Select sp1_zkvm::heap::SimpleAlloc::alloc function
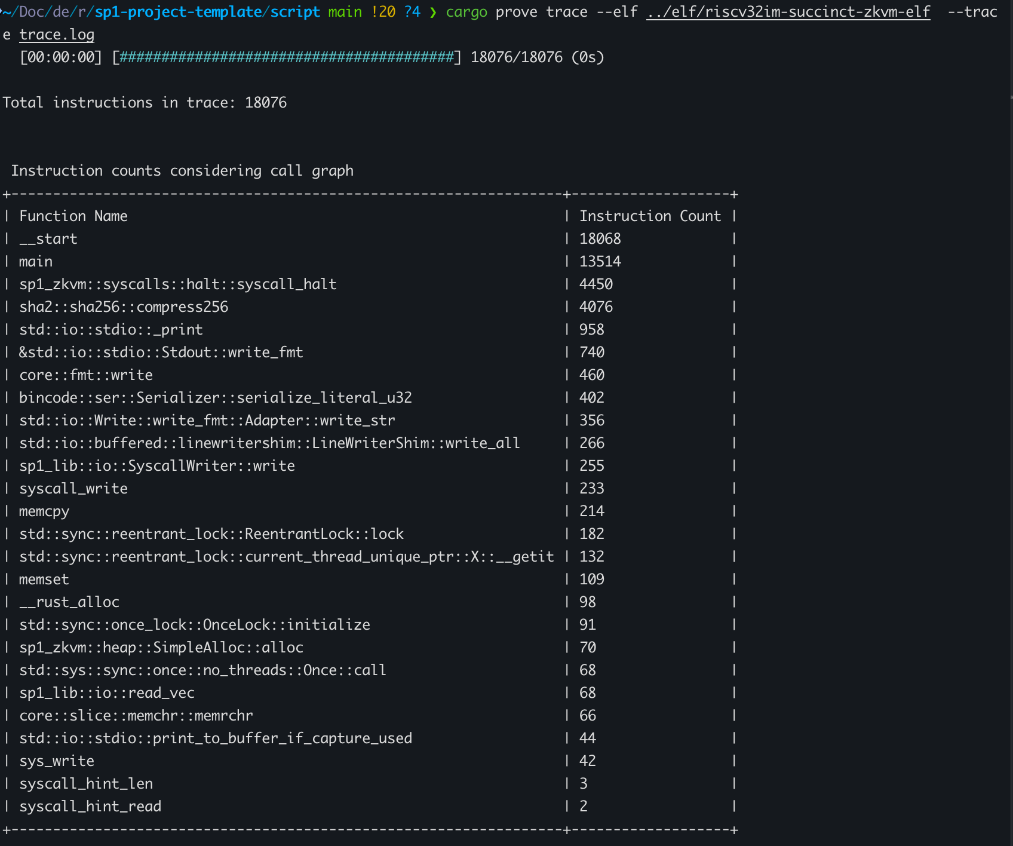The height and width of the screenshot is (846, 1013). pos(161,648)
